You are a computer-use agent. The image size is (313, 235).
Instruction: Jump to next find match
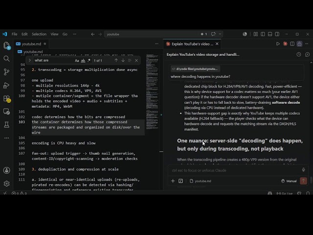click(123, 60)
